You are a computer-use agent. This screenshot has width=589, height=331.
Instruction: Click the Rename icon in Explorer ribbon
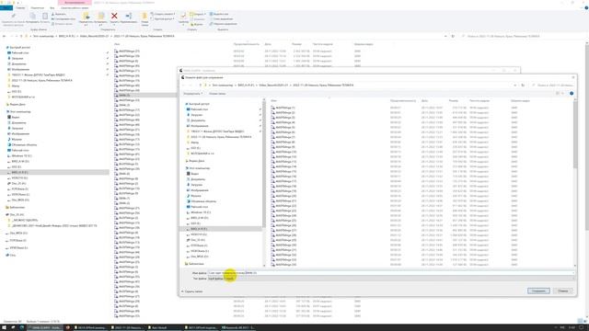[x=129, y=16]
